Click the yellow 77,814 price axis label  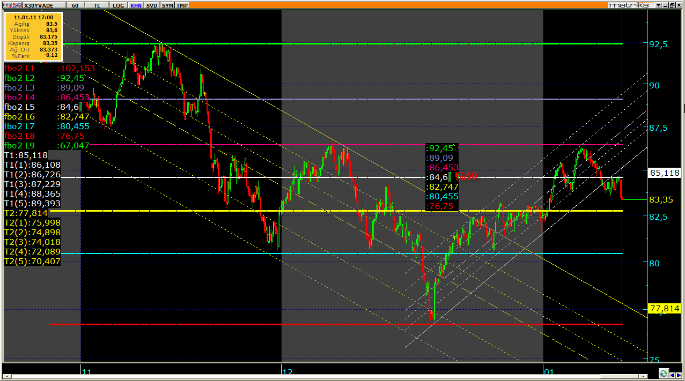coord(664,309)
